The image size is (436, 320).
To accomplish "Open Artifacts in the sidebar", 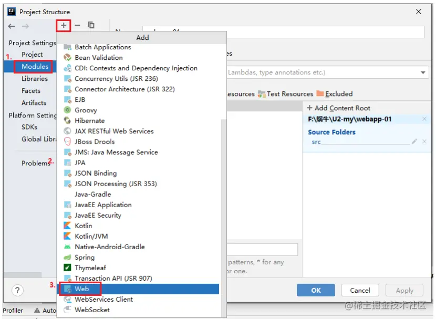I will [x=34, y=103].
